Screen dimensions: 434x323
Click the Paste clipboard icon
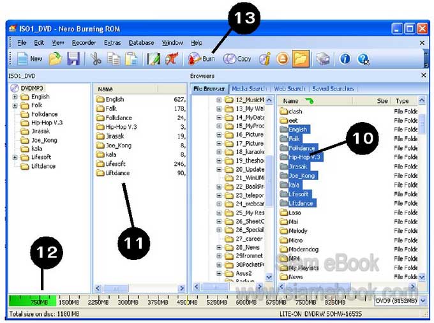point(131,59)
